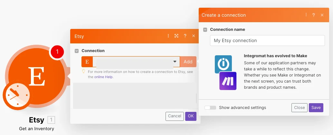Toggle the Connection name section checkbox
Viewport: 333px width, 135px height.
pyautogui.click(x=205, y=30)
